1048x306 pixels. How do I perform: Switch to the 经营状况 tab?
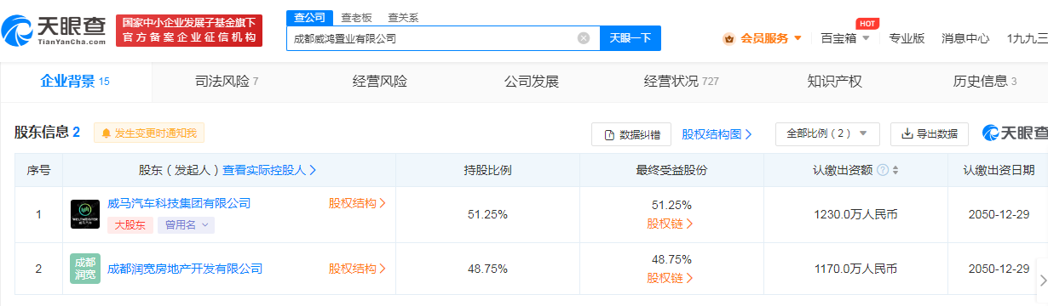pyautogui.click(x=682, y=82)
